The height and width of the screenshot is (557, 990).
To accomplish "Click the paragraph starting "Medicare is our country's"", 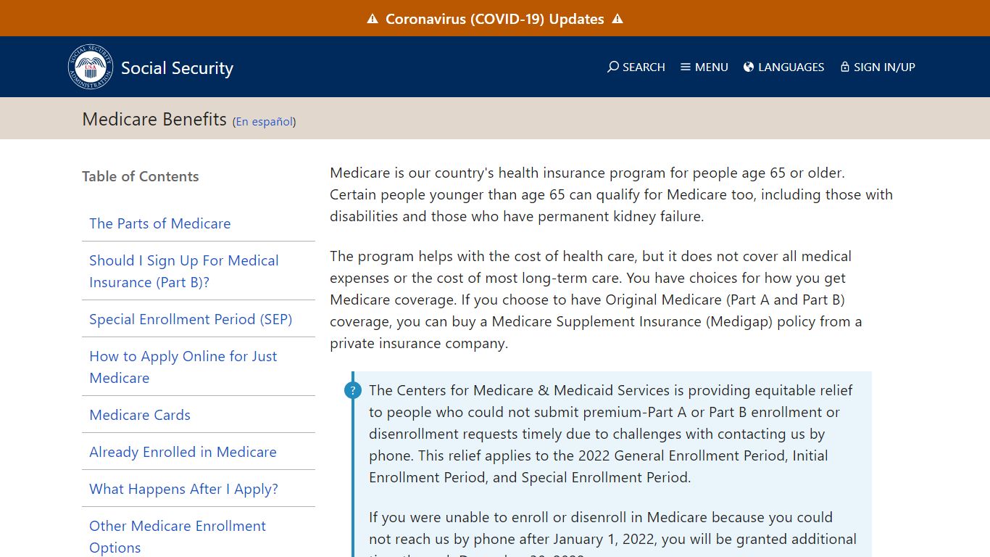I will [611, 194].
